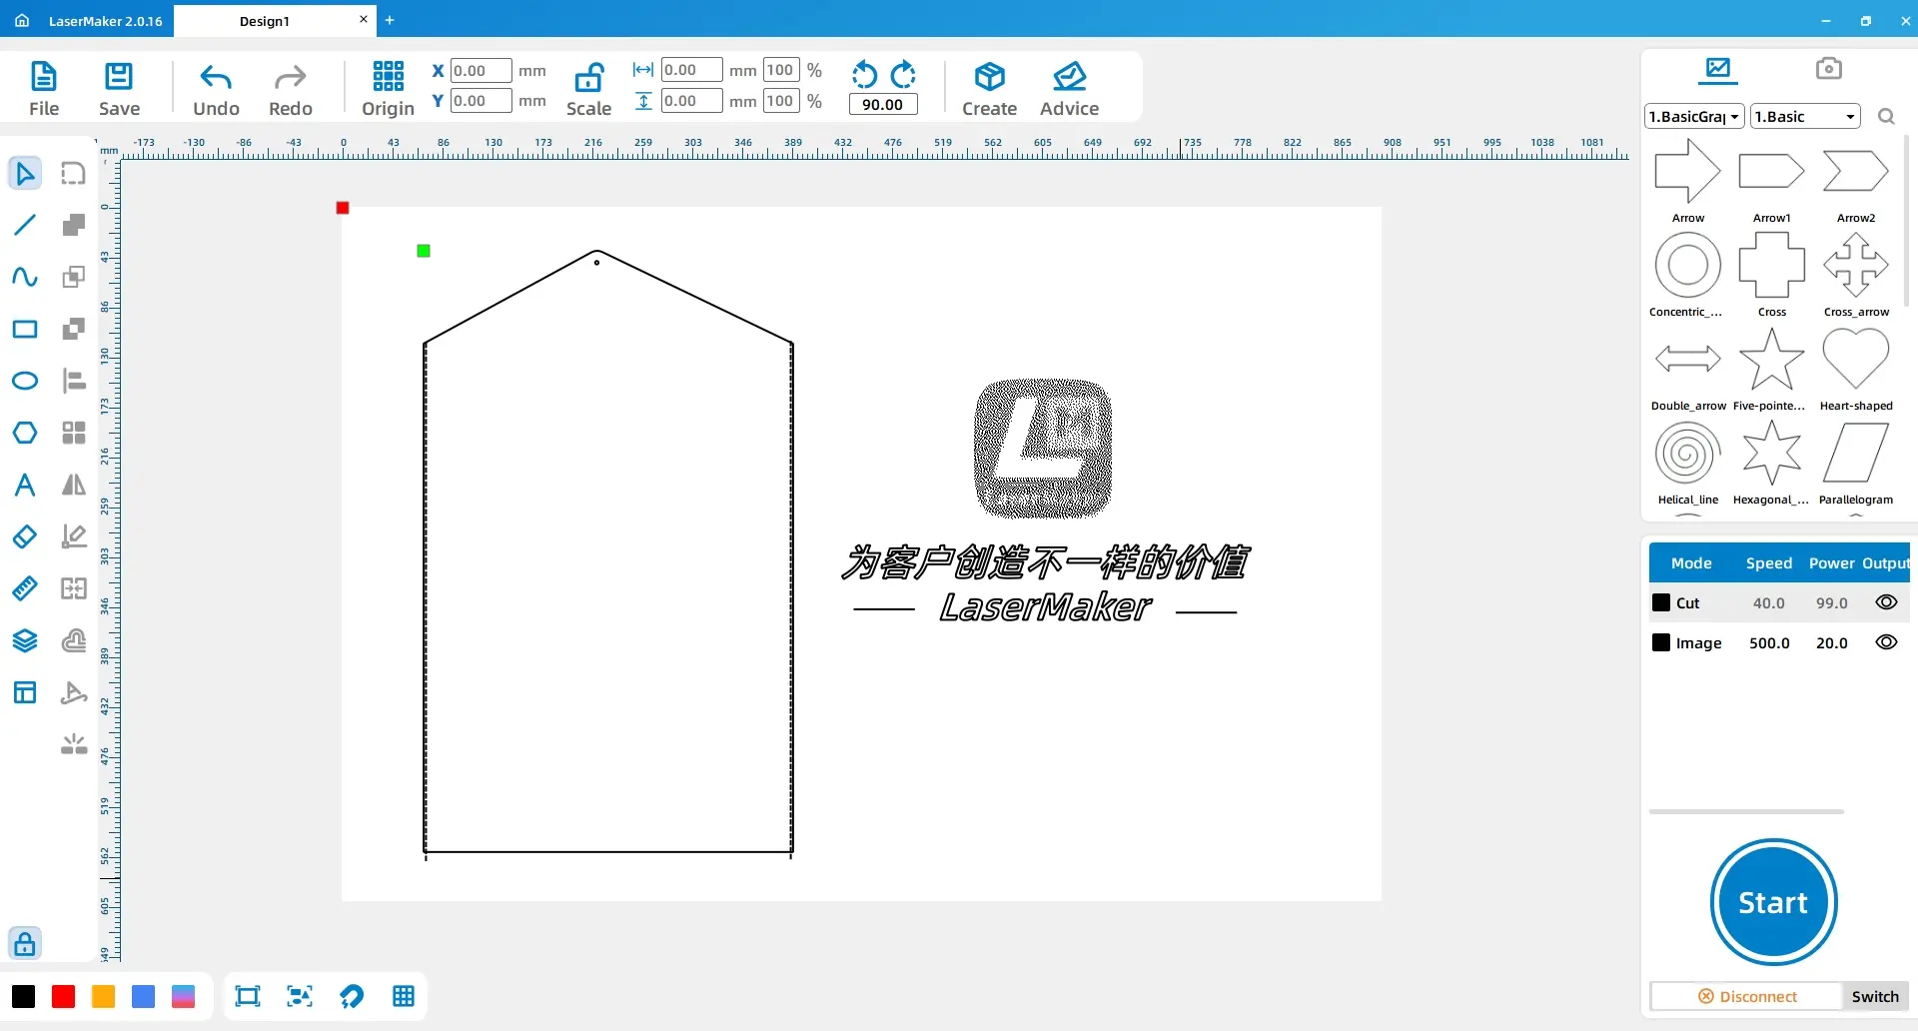The width and height of the screenshot is (1918, 1031).
Task: Open the 1.Basic category dropdown
Action: 1805,117
